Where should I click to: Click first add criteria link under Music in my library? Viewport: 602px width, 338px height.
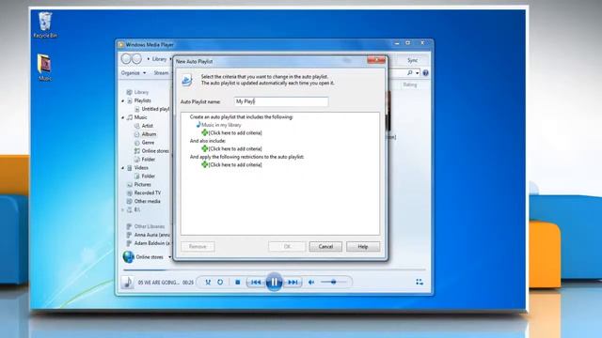pos(235,132)
